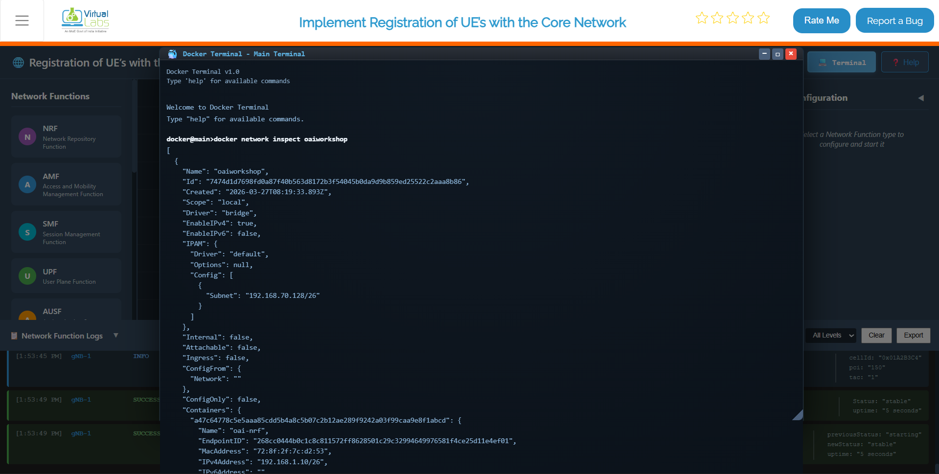Select the NRF purple circle icon

pyautogui.click(x=27, y=137)
